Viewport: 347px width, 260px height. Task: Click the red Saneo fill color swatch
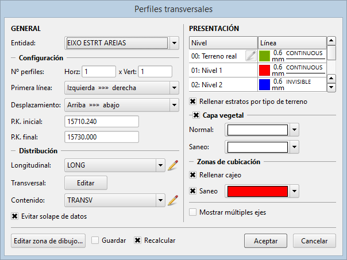257,191
